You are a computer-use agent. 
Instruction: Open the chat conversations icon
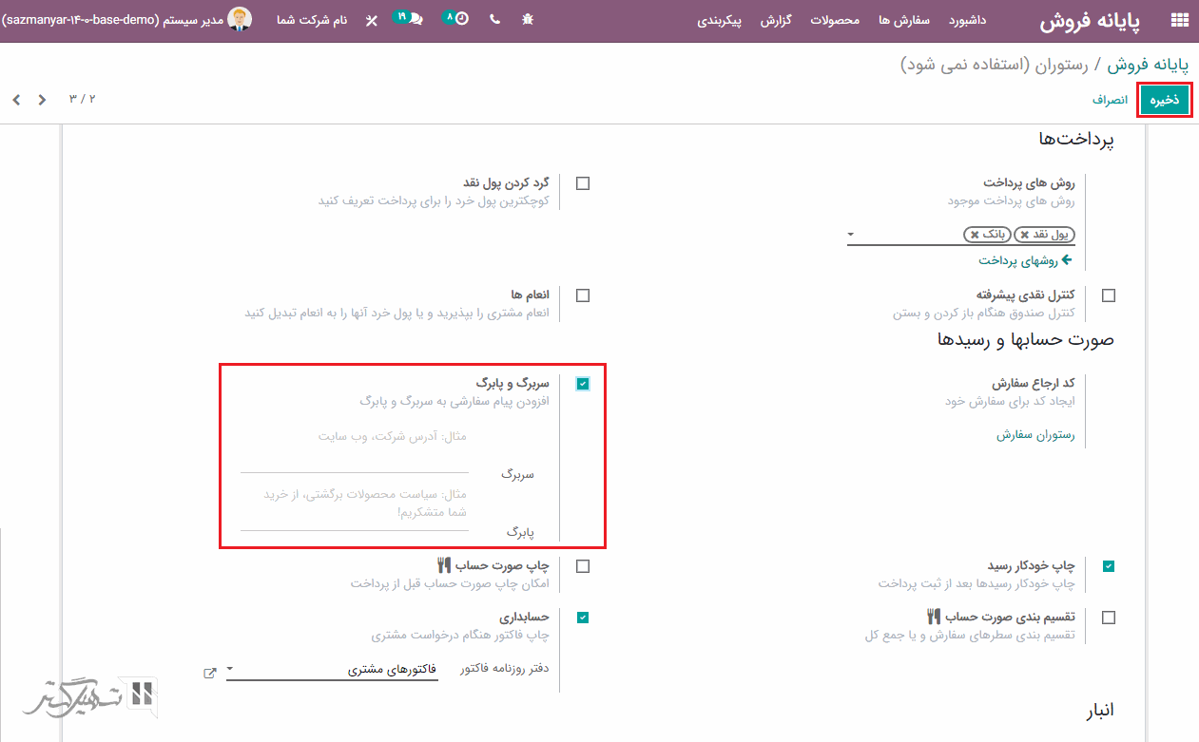click(x=410, y=19)
